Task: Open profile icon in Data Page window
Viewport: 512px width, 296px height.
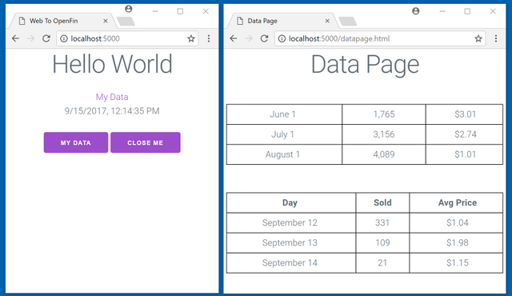Action: [x=416, y=11]
